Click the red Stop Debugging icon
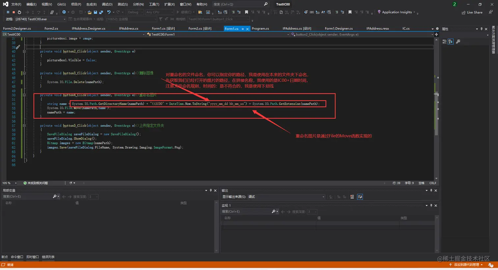498x270 pixels. coord(14,12)
